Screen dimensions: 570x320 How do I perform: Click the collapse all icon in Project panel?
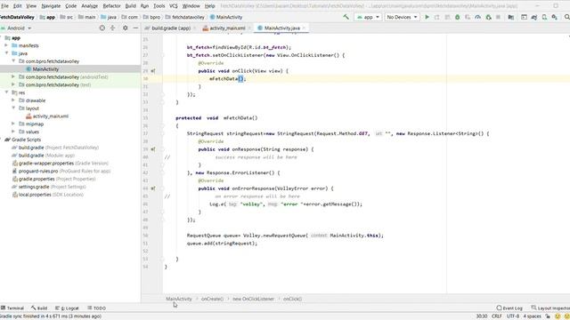pyautogui.click(x=113, y=28)
